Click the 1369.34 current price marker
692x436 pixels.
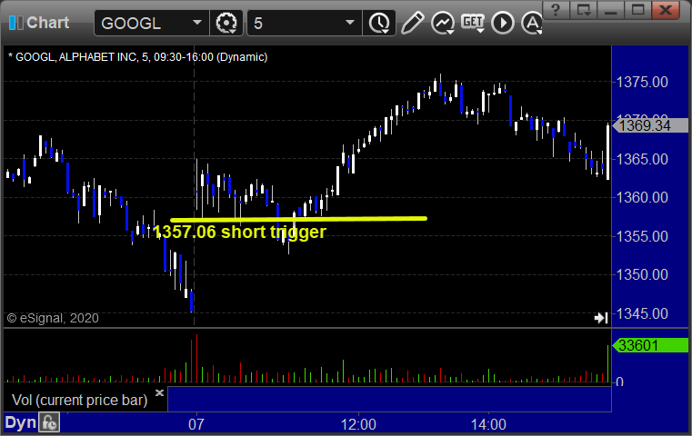click(650, 125)
